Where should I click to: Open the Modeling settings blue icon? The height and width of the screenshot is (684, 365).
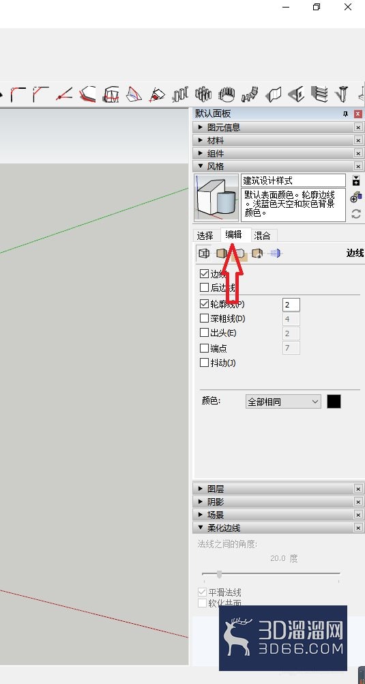[x=275, y=253]
